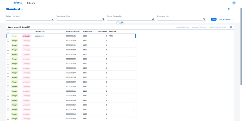The height and width of the screenshot is (121, 242).
Task: Expand the Delivery Number dropdown
Action: pos(52,19)
